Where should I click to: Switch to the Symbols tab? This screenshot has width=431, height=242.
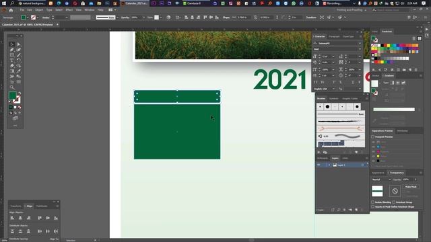pos(334,99)
